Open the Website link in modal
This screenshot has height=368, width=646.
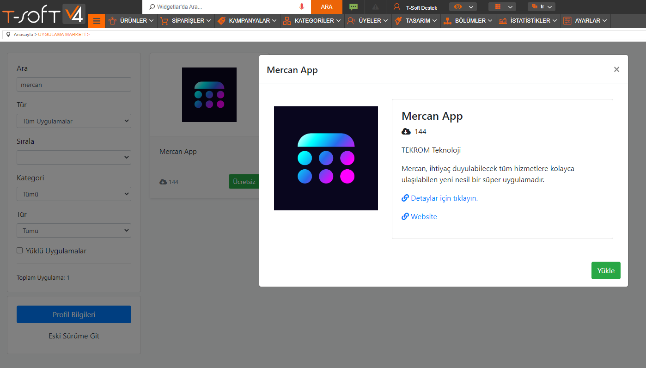(419, 216)
